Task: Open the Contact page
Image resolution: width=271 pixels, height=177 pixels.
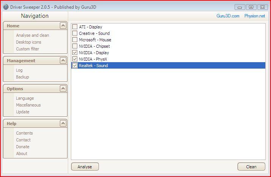Action: tap(23, 140)
